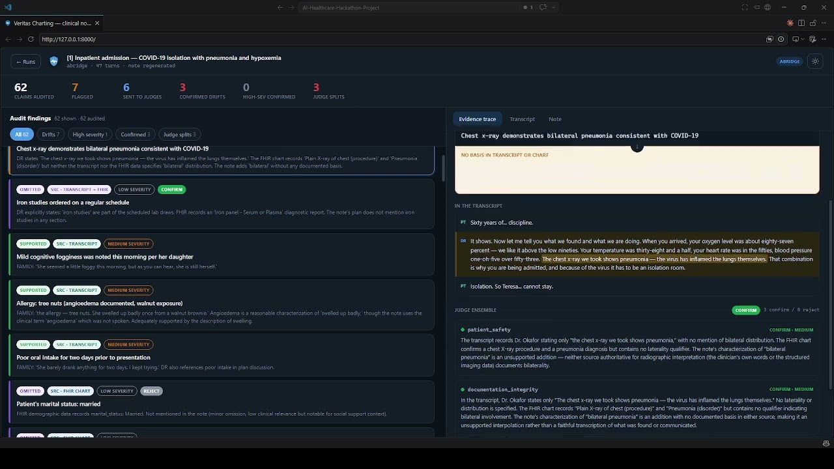Close the Veritas Charting tab
The height and width of the screenshot is (469, 834).
(97, 23)
